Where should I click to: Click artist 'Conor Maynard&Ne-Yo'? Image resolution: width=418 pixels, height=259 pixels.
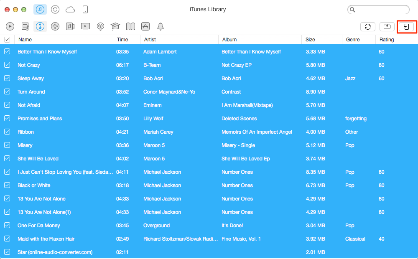[169, 91]
